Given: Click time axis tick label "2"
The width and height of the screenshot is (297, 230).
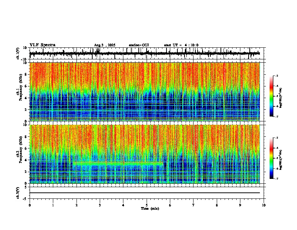Looking at the screenshot, I should click(76, 205).
